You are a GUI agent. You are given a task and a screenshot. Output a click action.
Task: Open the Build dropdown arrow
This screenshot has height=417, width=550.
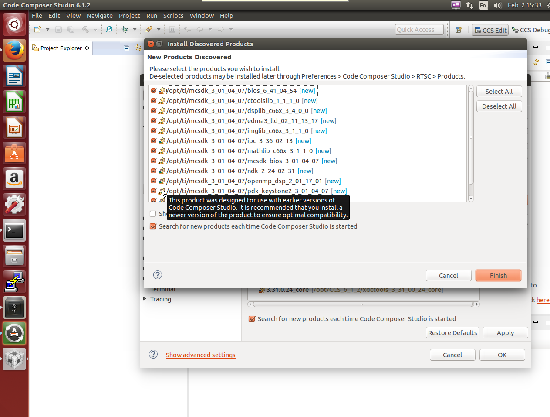pyautogui.click(x=95, y=29)
